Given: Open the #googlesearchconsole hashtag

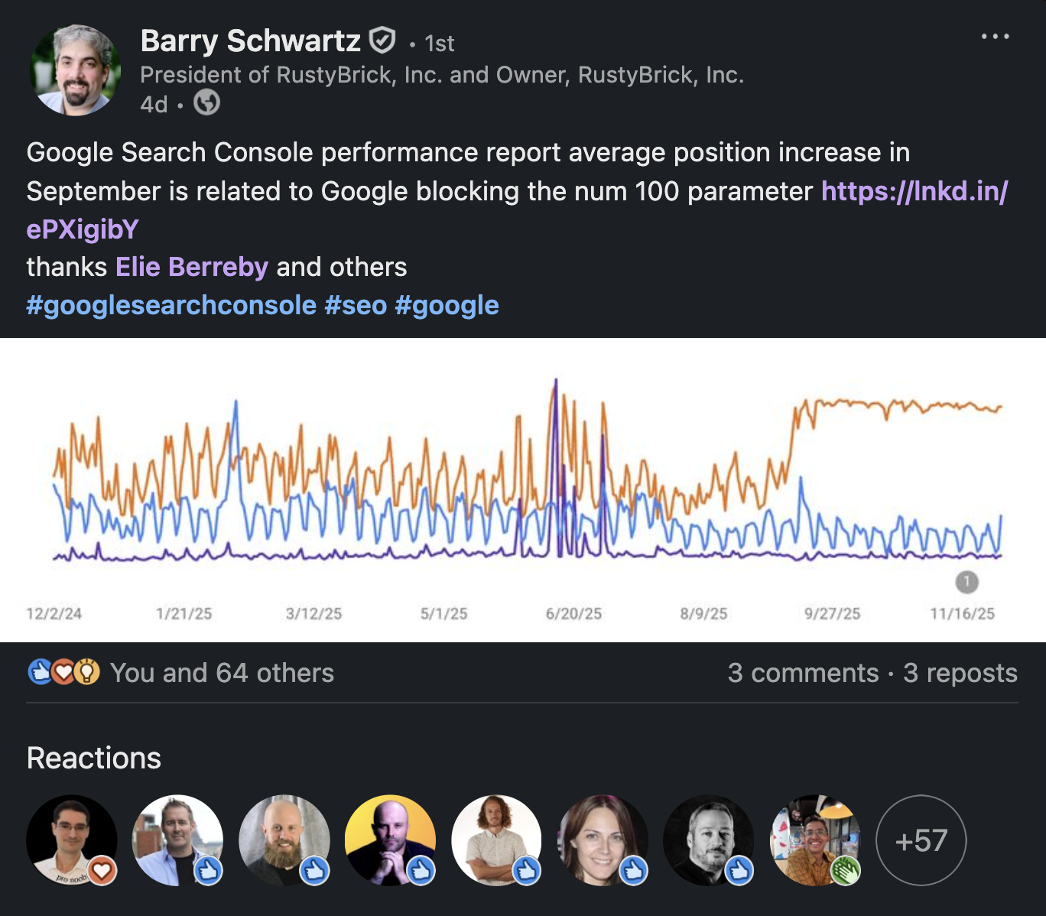Looking at the screenshot, I should 171,305.
